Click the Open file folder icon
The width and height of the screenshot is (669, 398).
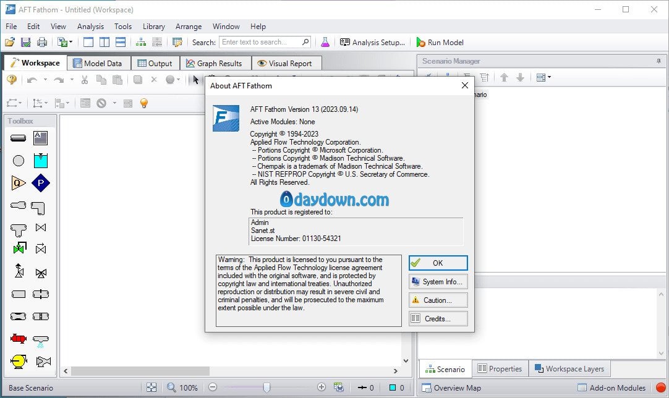click(9, 42)
